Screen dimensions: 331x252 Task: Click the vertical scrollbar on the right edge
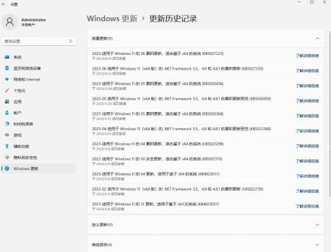330,113
